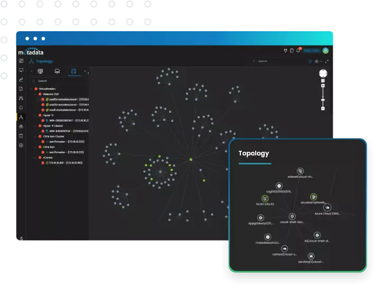Click the Azure Cloud node in Topology card
Image resolution: width=383 pixels, height=294 pixels.
(328, 208)
